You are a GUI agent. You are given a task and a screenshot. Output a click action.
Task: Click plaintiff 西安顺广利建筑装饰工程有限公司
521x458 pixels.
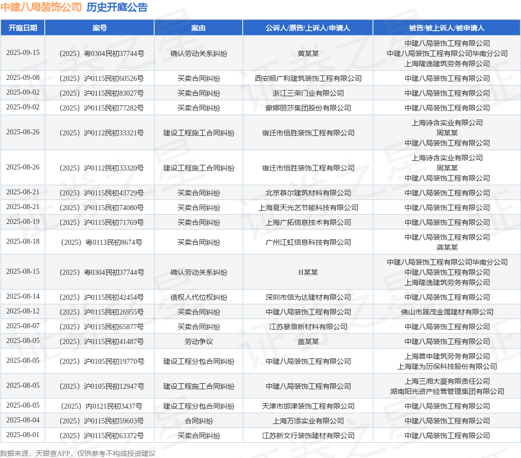tap(308, 78)
